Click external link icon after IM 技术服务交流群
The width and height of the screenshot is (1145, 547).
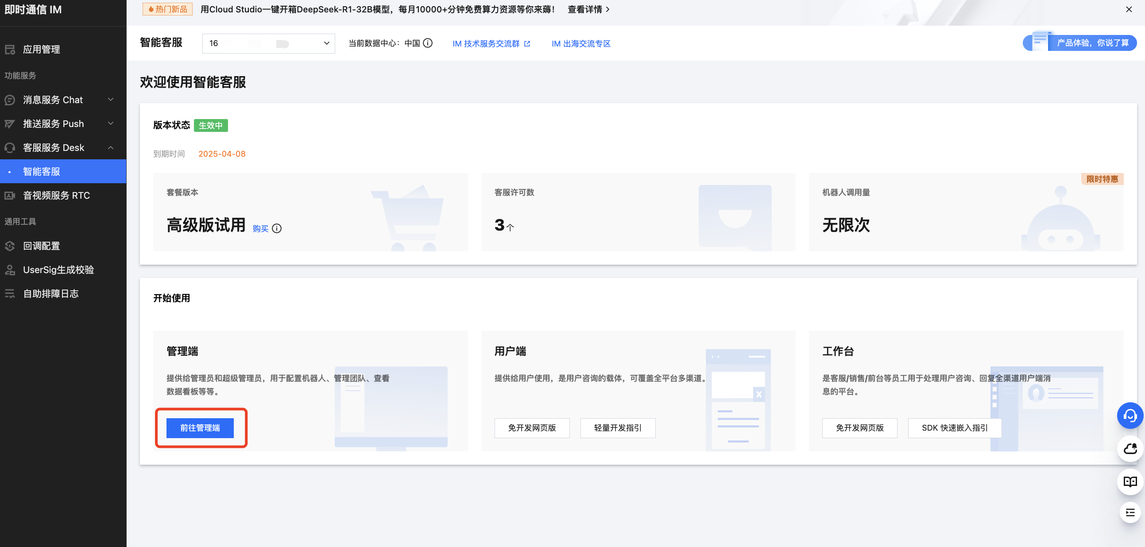tap(527, 43)
